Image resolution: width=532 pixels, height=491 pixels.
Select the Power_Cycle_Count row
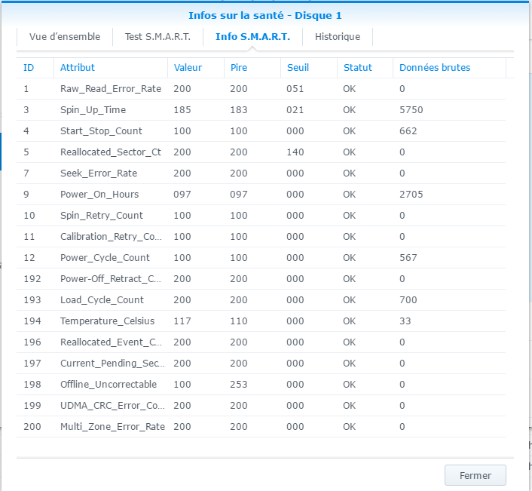pyautogui.click(x=261, y=258)
